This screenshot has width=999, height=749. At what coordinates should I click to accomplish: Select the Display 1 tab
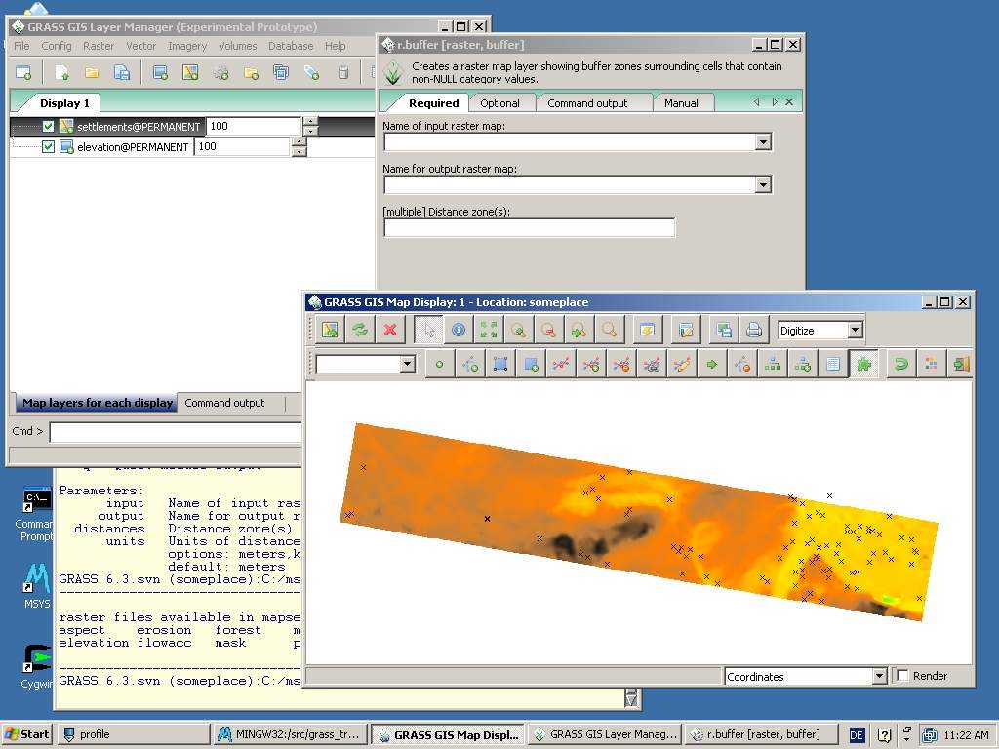pyautogui.click(x=64, y=103)
